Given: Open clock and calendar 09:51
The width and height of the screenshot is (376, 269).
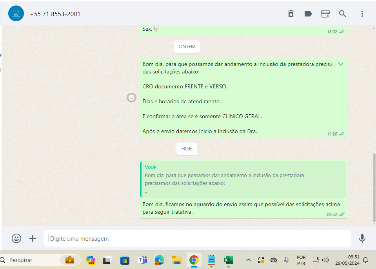Looking at the screenshot, I should tap(347, 260).
